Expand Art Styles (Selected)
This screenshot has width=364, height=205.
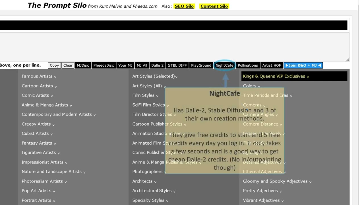[155, 76]
